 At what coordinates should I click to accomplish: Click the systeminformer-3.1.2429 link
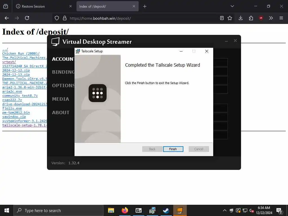coord(25,121)
